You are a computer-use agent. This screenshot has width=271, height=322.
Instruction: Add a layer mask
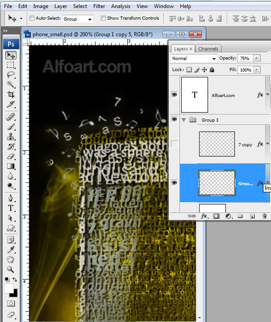click(216, 216)
